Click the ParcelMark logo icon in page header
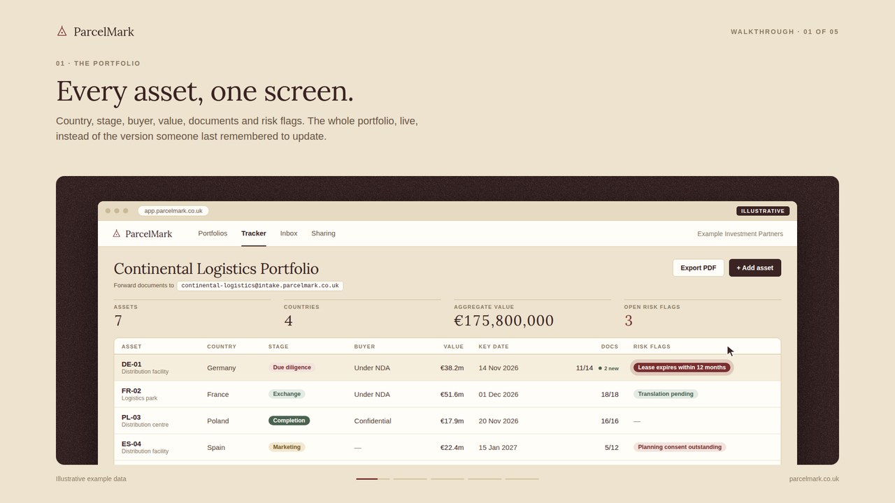 pos(62,31)
